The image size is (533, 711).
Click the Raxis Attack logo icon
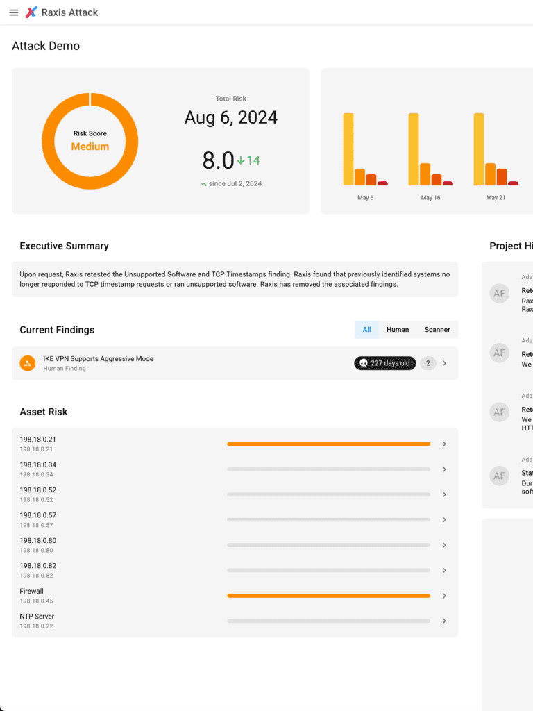(31, 12)
